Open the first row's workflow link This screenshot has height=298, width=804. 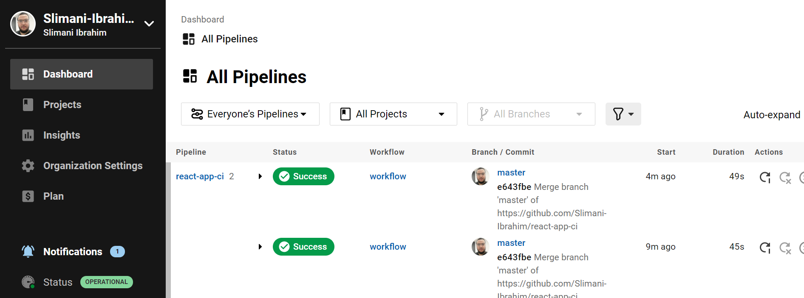tap(388, 176)
